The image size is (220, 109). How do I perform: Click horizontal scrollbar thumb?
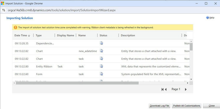point(77,83)
